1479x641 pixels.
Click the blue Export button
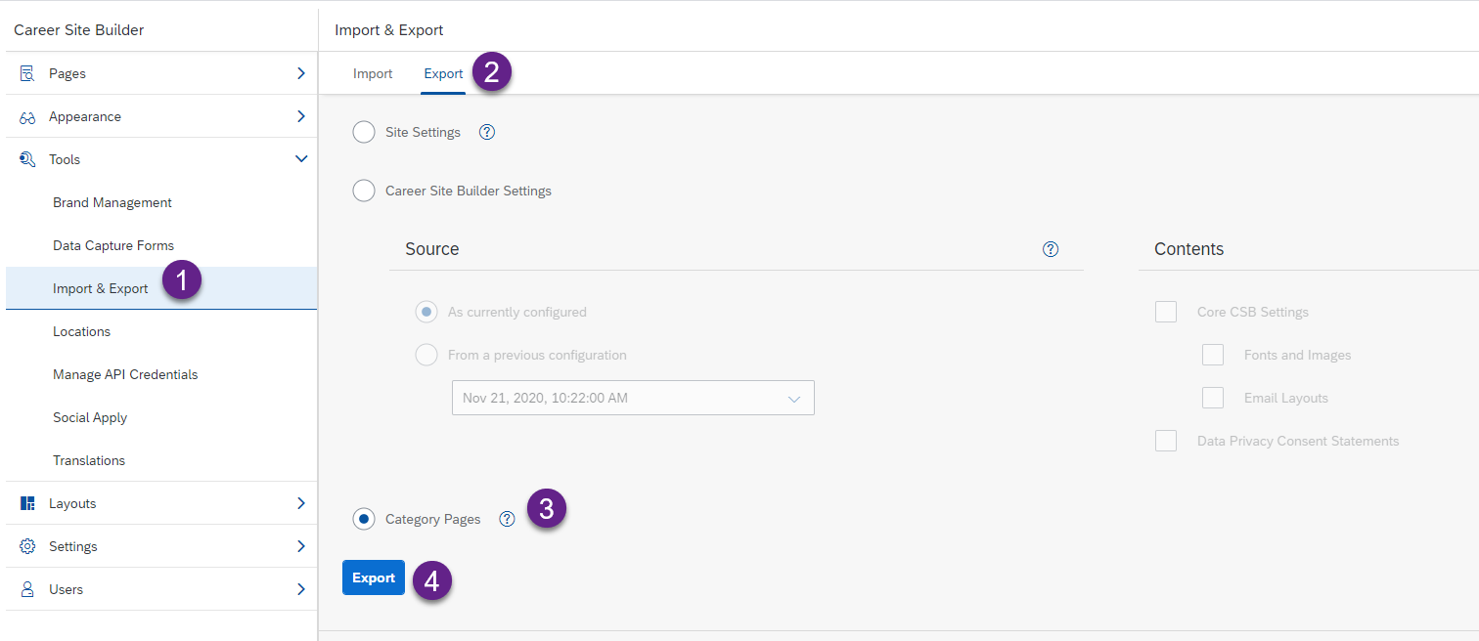[374, 577]
